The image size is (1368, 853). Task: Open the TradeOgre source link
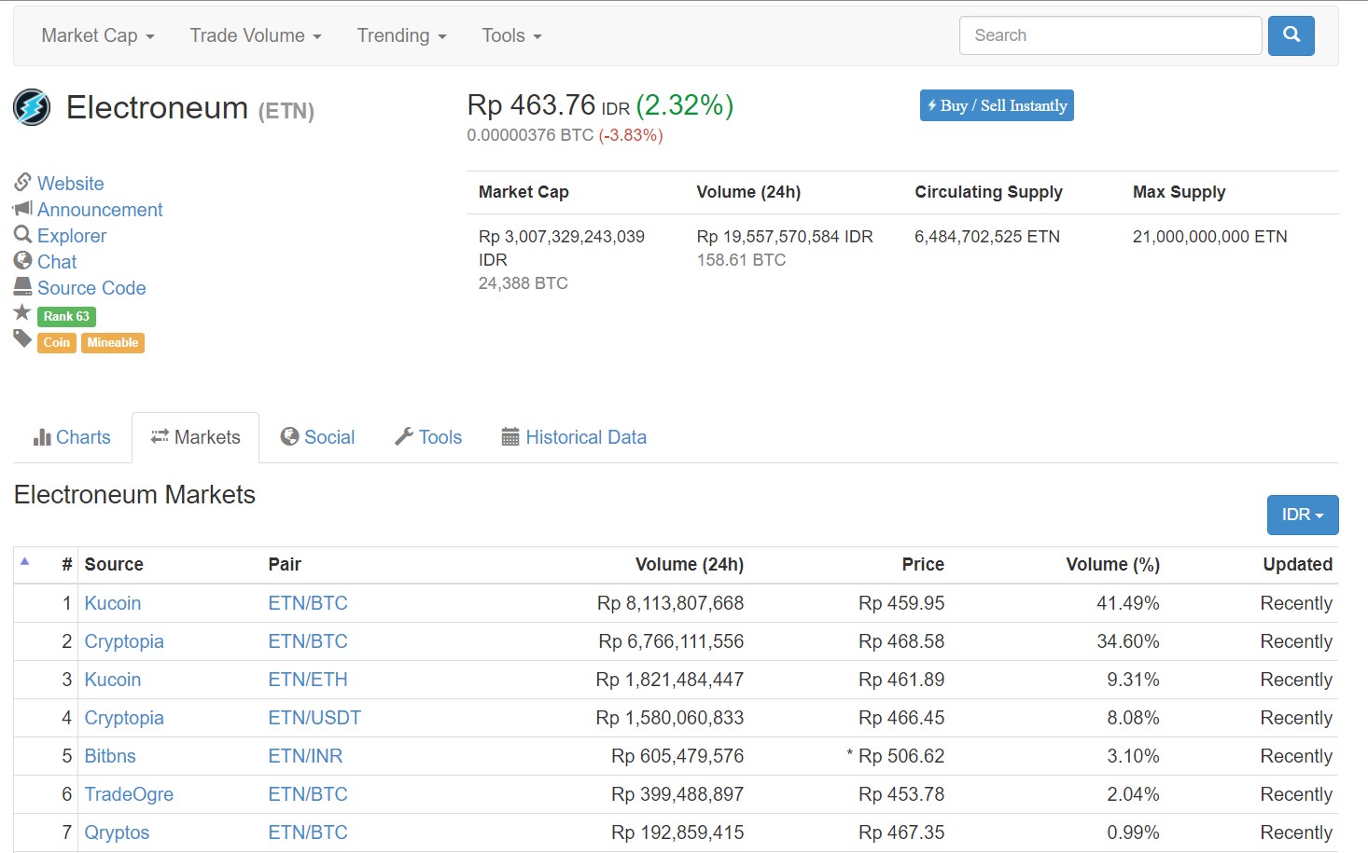click(129, 794)
